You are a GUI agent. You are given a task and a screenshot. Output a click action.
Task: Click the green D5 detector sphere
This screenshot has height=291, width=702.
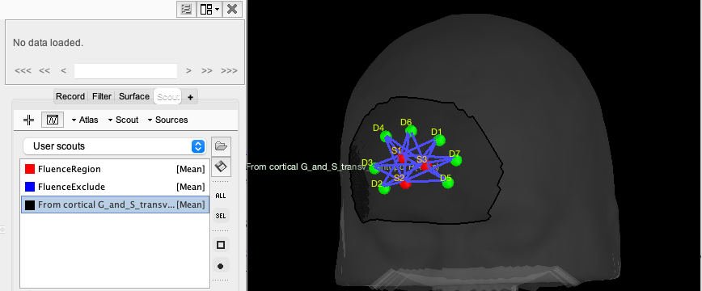[448, 182]
